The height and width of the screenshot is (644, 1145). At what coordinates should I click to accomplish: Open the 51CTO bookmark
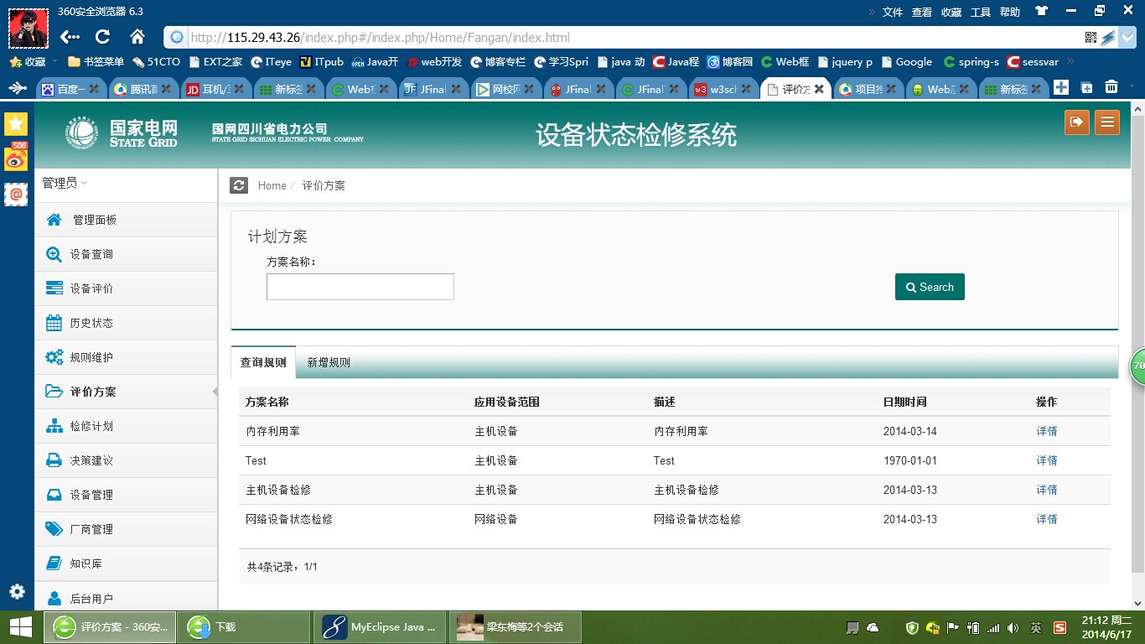[x=155, y=61]
